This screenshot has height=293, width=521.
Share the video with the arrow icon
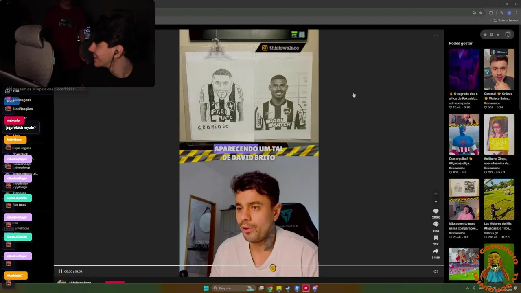click(x=436, y=251)
